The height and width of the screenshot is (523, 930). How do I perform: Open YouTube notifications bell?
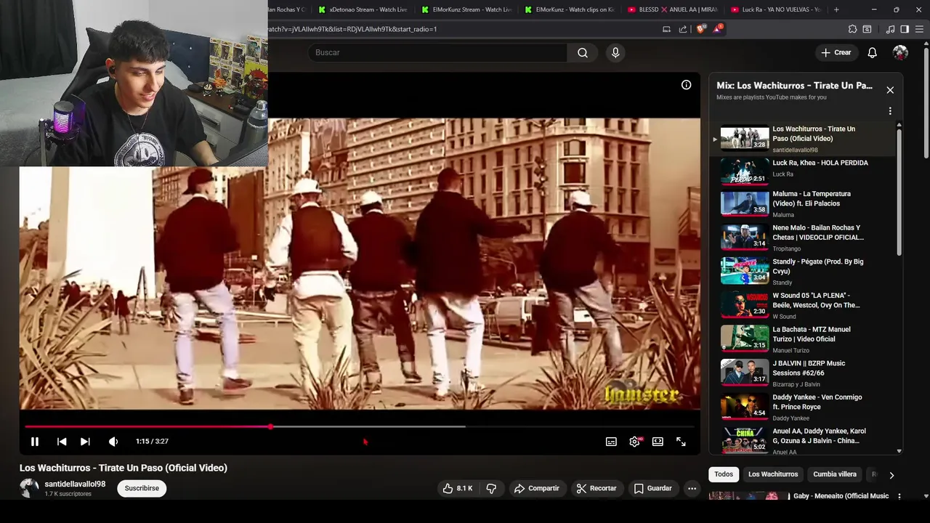click(x=873, y=52)
